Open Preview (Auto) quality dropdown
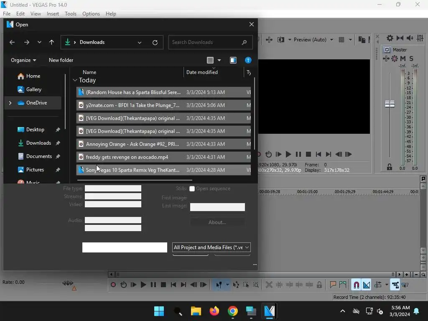The height and width of the screenshot is (321, 428). click(x=331, y=40)
